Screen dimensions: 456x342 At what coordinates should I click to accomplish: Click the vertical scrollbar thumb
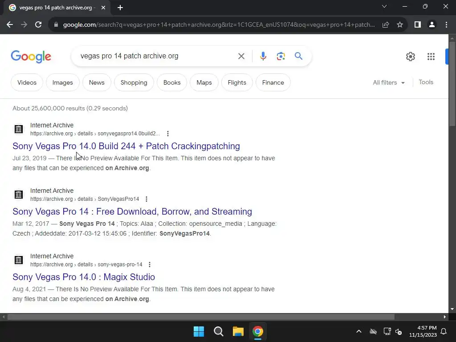452,84
